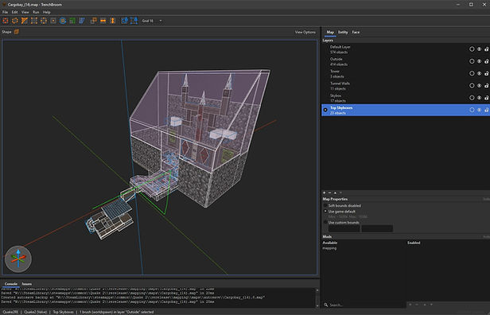Make Tower the active layer

tap(472, 73)
